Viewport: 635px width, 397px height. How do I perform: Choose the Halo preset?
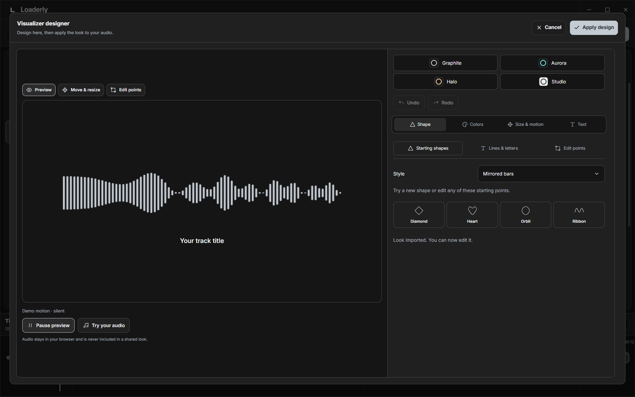445,82
